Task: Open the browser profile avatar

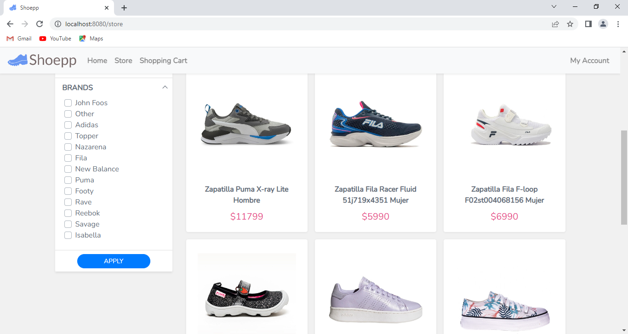Action: (603, 24)
